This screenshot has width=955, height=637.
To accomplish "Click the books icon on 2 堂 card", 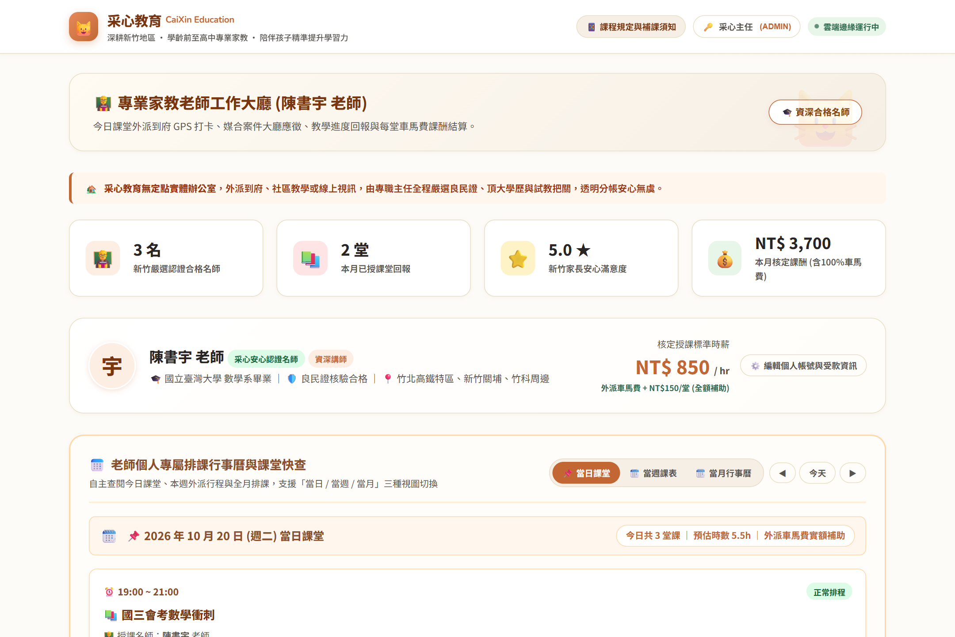I will click(x=310, y=258).
